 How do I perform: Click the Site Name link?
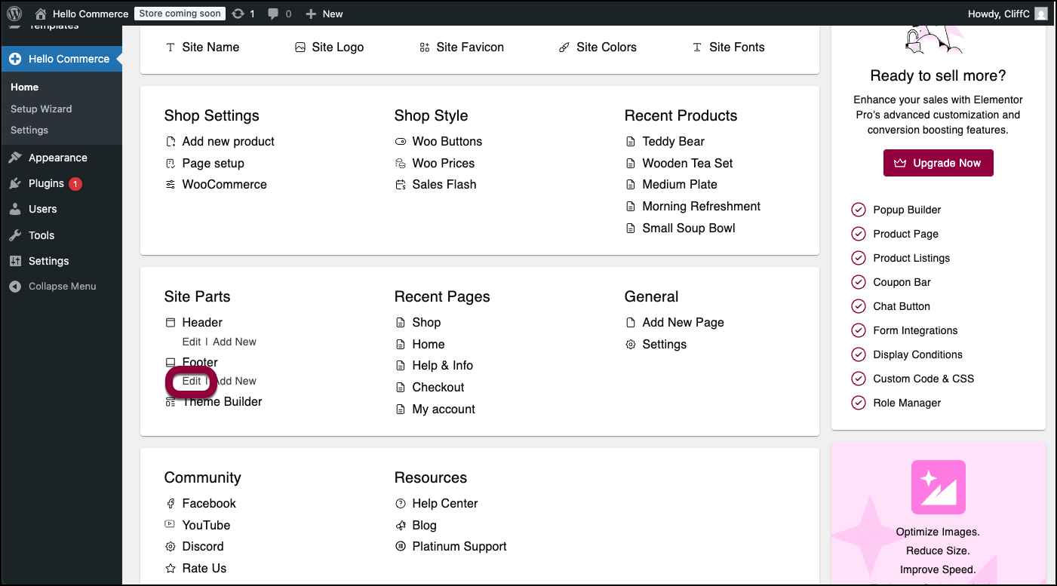tap(210, 47)
